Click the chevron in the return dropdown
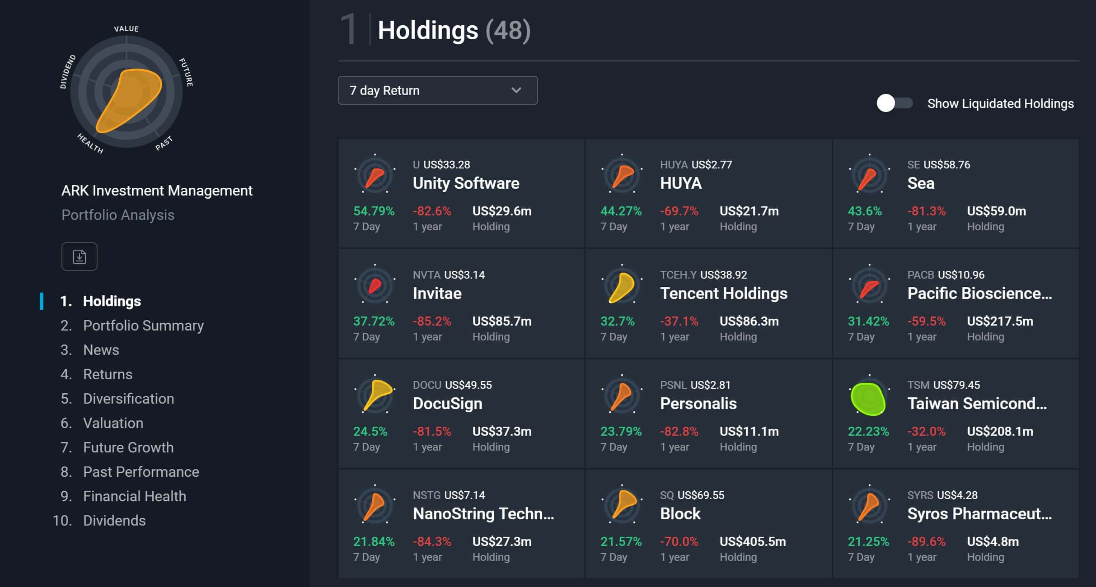The width and height of the screenshot is (1096, 587). [x=516, y=90]
